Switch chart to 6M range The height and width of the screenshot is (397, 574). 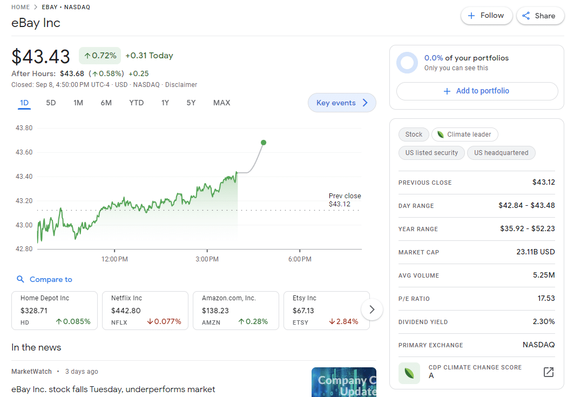coord(106,103)
